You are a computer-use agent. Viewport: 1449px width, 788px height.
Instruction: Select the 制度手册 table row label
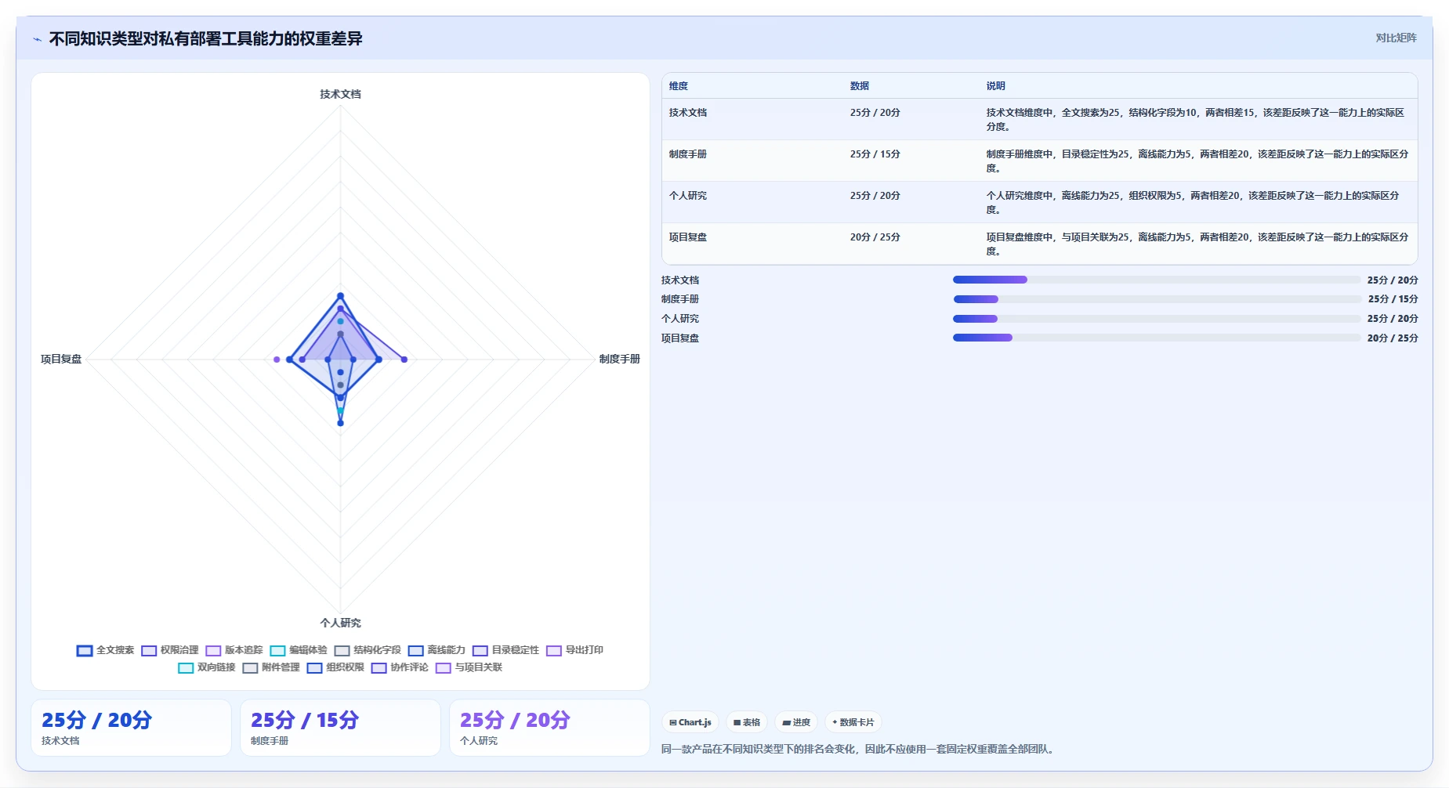point(687,154)
